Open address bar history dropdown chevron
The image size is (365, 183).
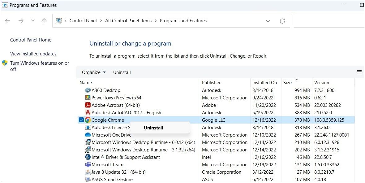coord(268,21)
